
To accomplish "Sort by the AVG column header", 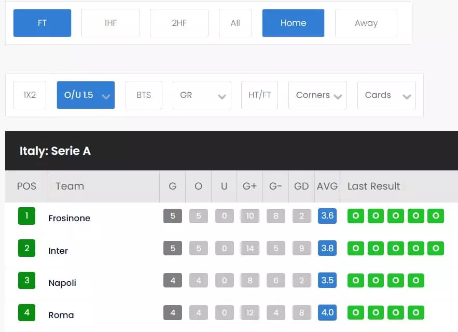I will coord(327,186).
